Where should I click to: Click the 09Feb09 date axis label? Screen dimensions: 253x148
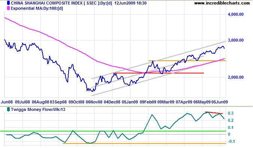148,102
